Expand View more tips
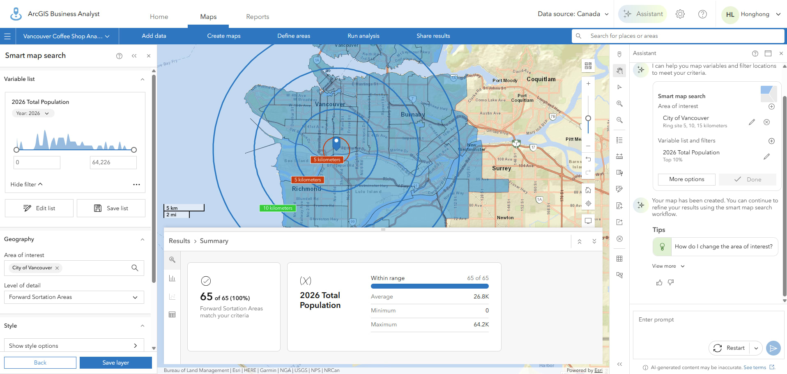 [668, 266]
